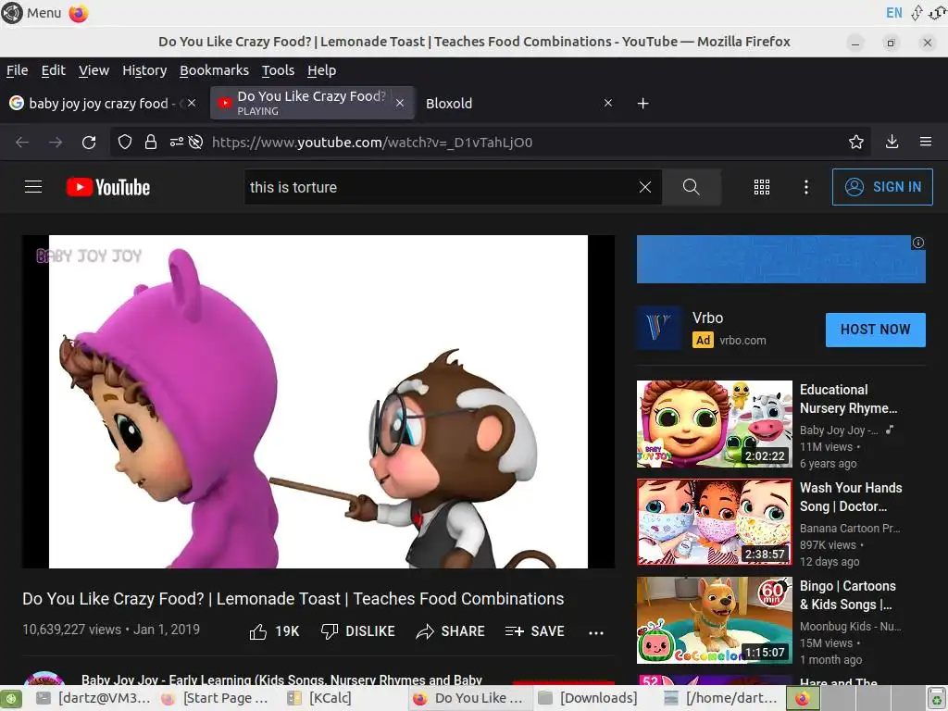Click the padlock site info icon

click(151, 142)
